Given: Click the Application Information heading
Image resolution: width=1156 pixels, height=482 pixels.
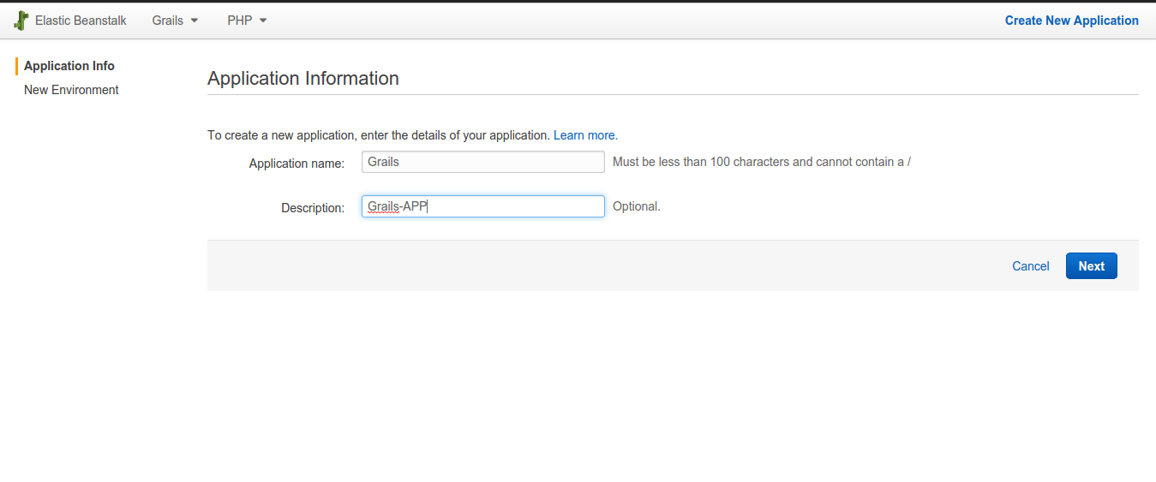Looking at the screenshot, I should (x=303, y=78).
